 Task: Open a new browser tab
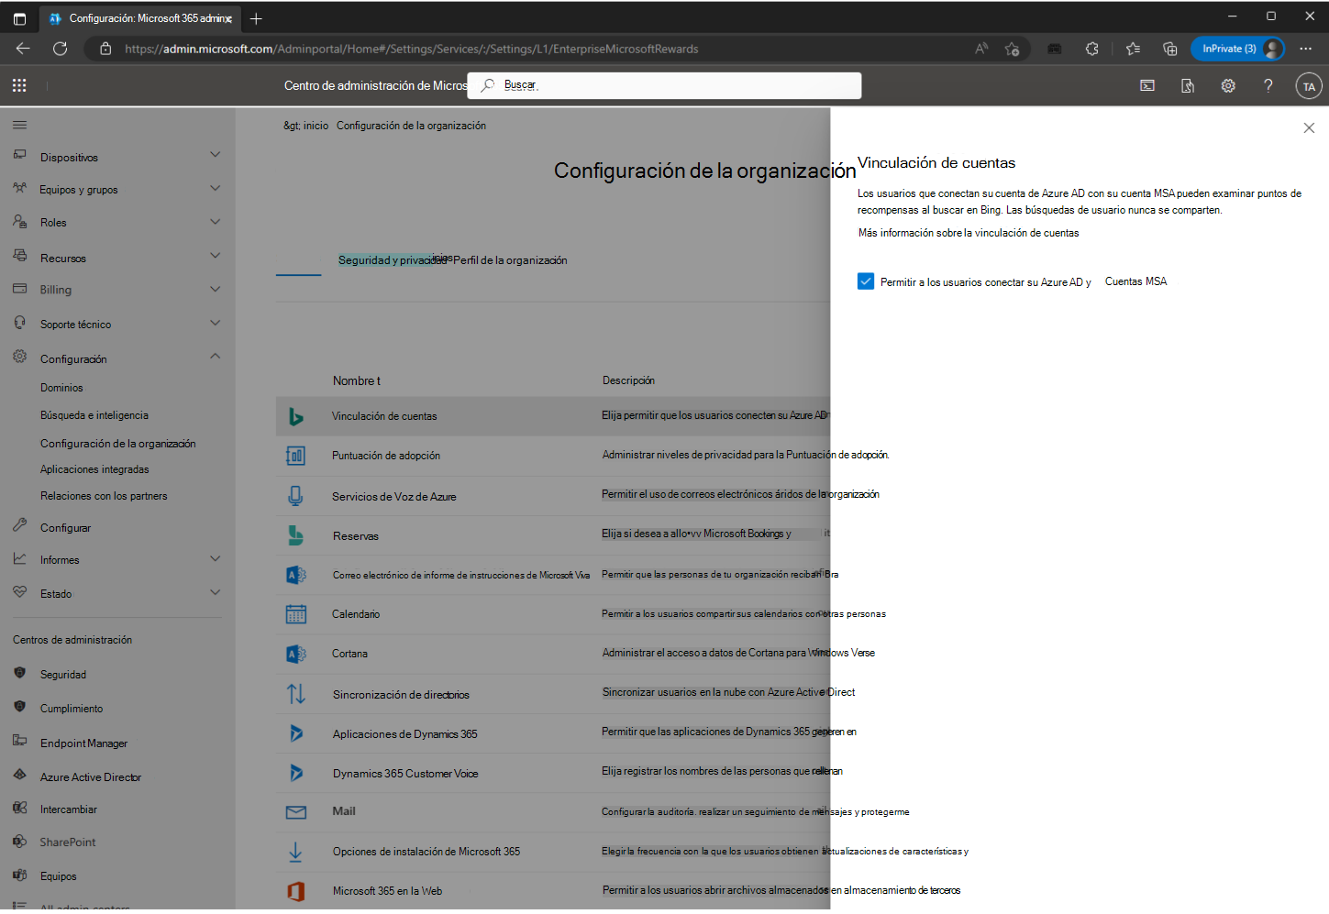256,18
